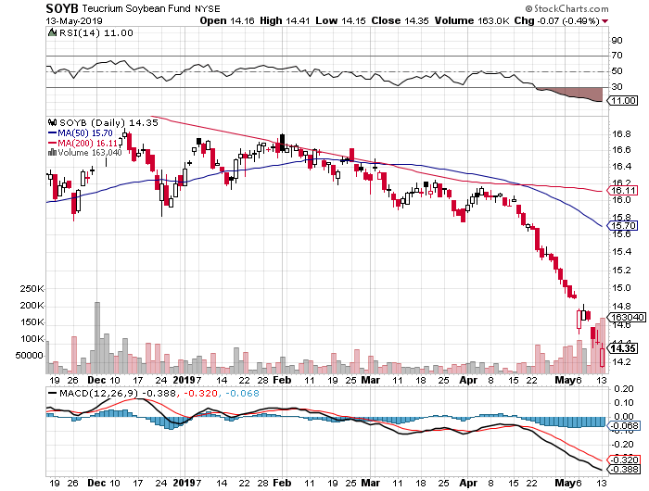Click the blue -0.068 histogram legend value
649x491 pixels.
[242, 394]
